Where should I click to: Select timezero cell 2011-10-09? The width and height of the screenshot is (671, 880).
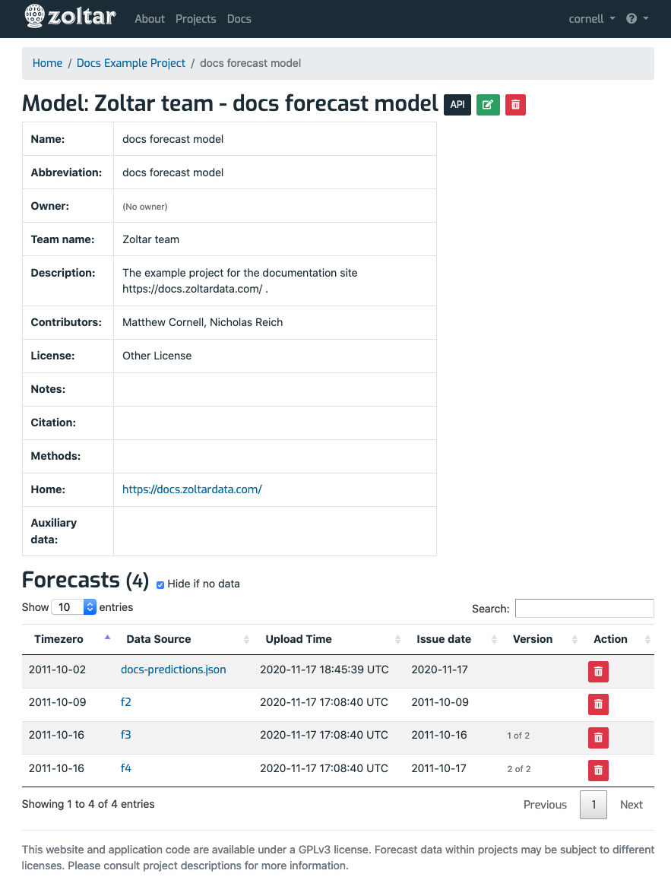[x=57, y=702]
